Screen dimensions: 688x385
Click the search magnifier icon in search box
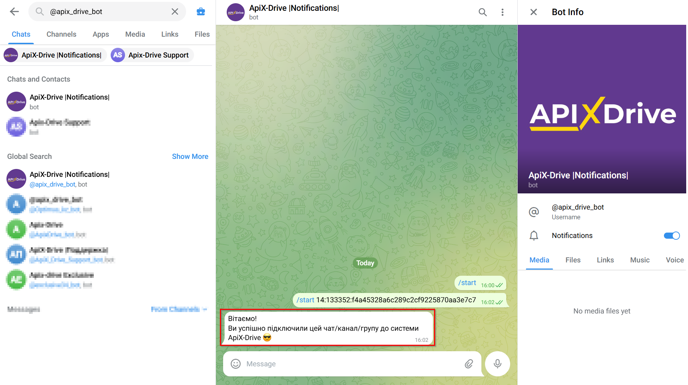point(40,12)
